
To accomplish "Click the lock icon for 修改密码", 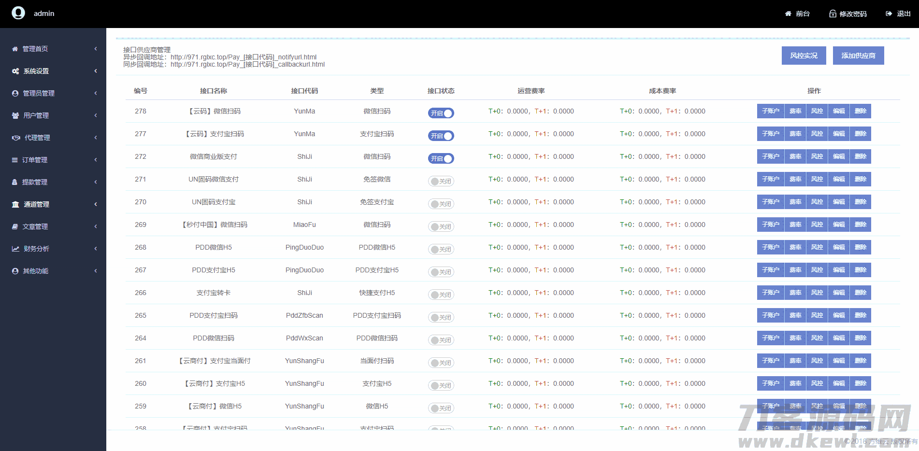I will click(833, 14).
